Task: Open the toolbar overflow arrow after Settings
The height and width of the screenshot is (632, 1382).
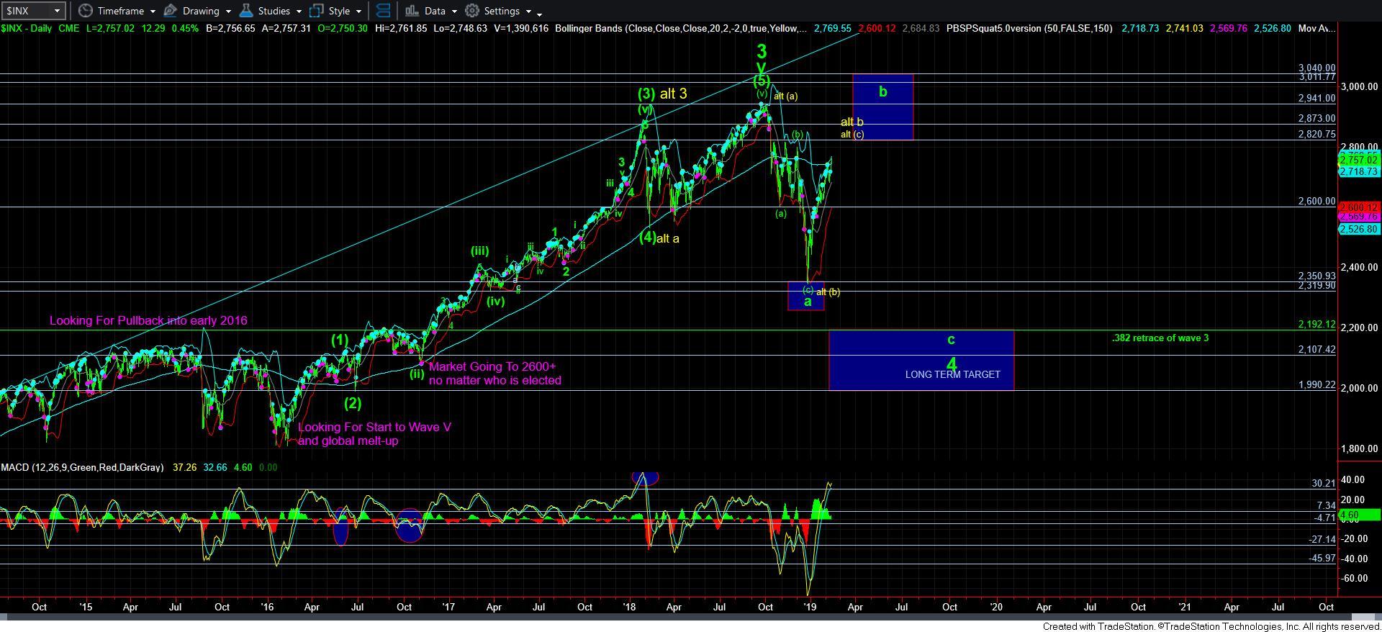Action: [x=540, y=14]
